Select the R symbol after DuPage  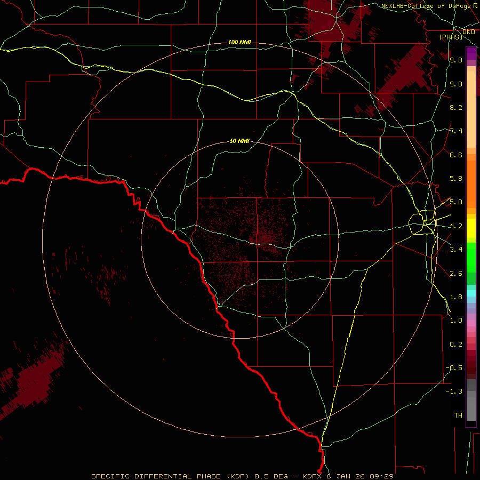coord(475,5)
